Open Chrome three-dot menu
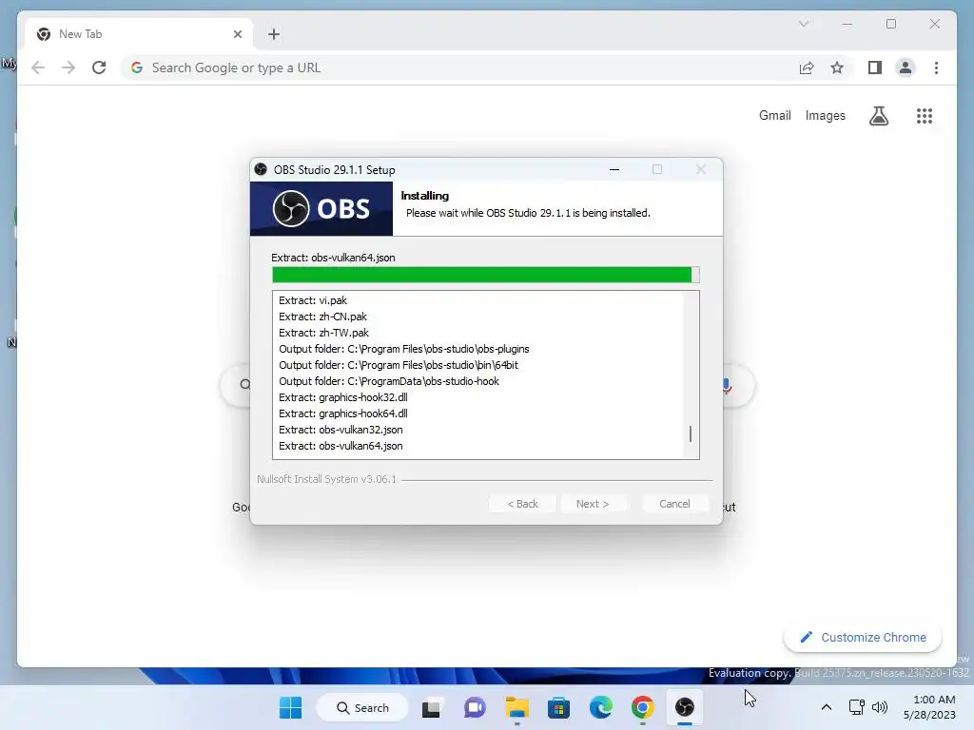 [x=936, y=67]
